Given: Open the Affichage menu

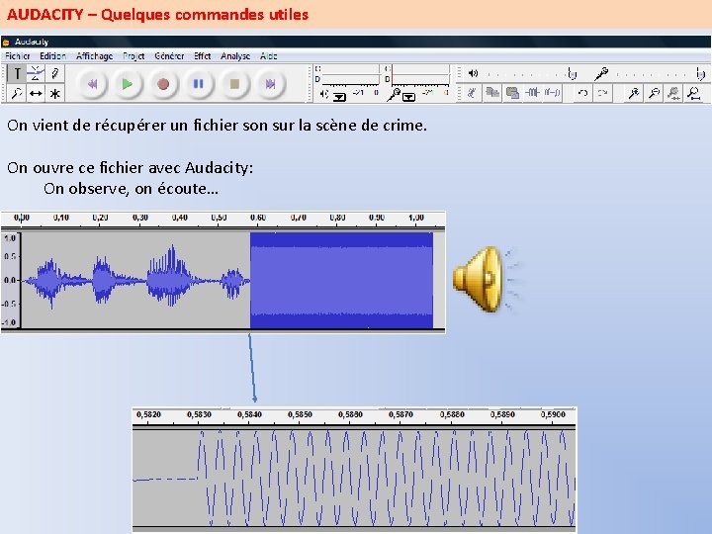Looking at the screenshot, I should [95, 55].
